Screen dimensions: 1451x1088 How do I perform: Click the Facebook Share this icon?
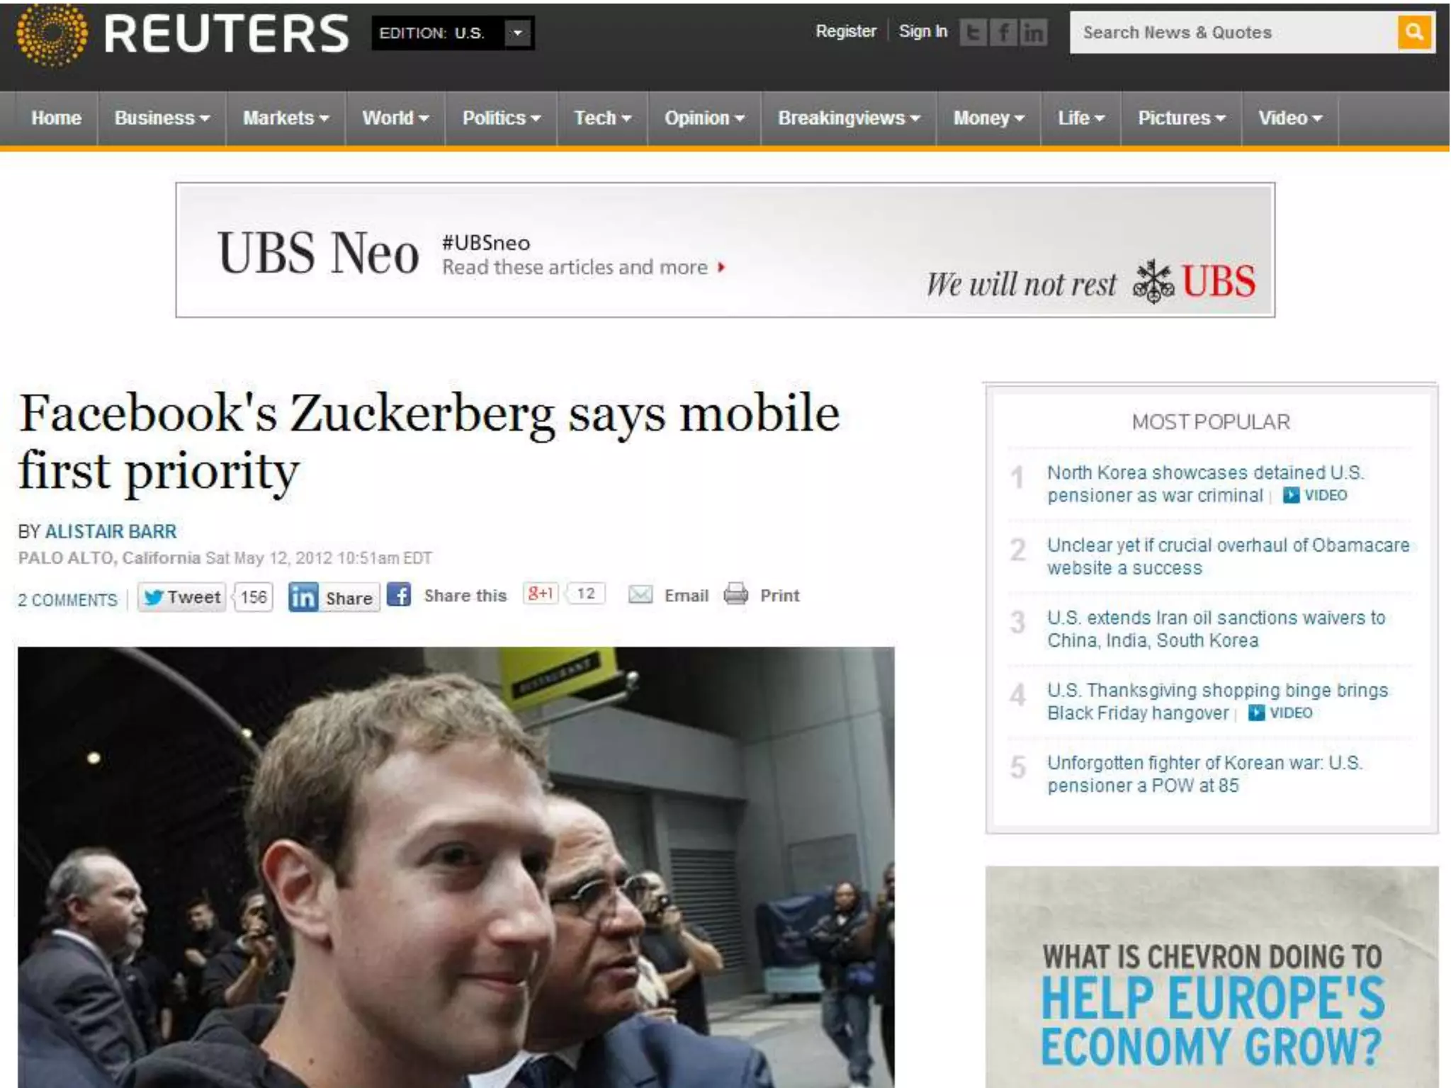(x=399, y=595)
